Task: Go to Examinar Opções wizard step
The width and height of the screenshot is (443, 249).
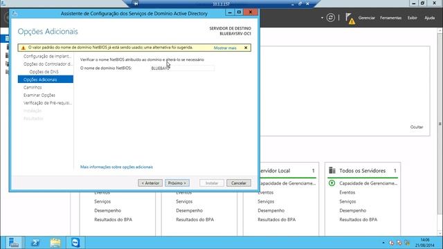Action: point(39,95)
